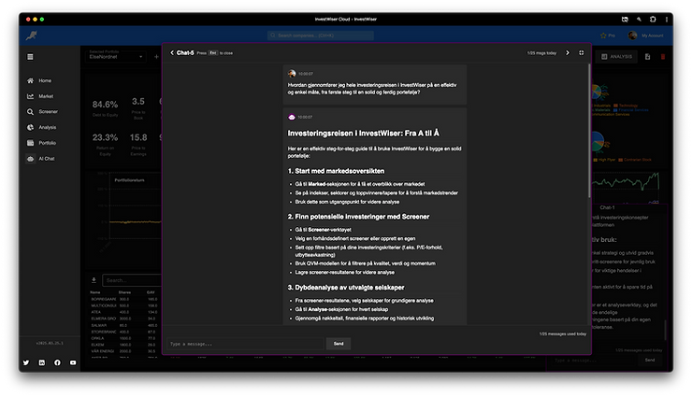Open the browser three-dot menu

pyautogui.click(x=667, y=19)
